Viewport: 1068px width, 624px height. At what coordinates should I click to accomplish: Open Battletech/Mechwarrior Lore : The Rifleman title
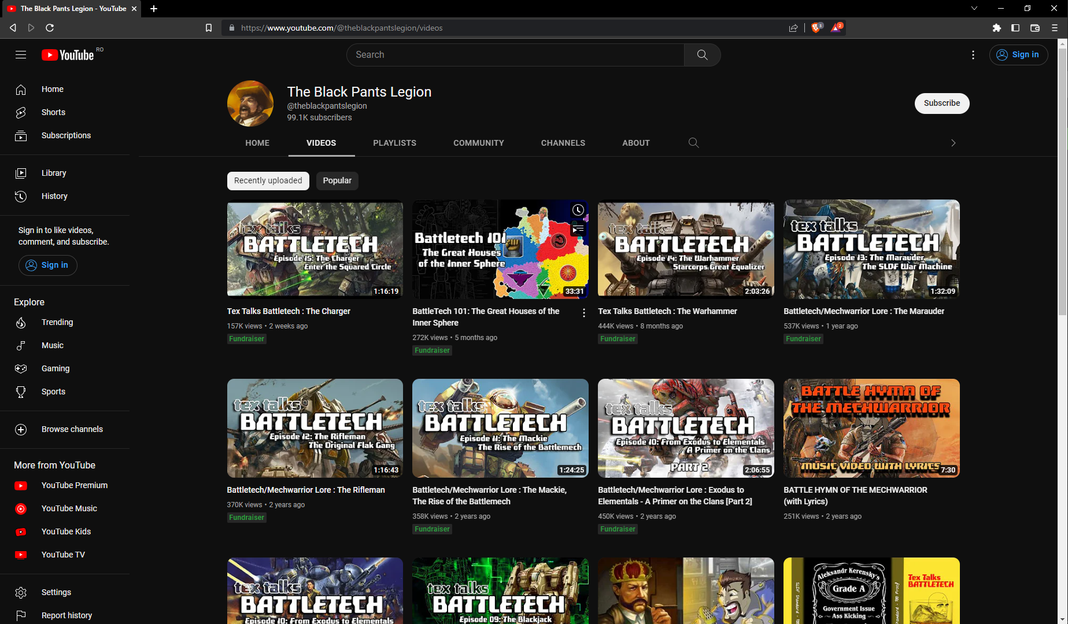click(x=306, y=490)
